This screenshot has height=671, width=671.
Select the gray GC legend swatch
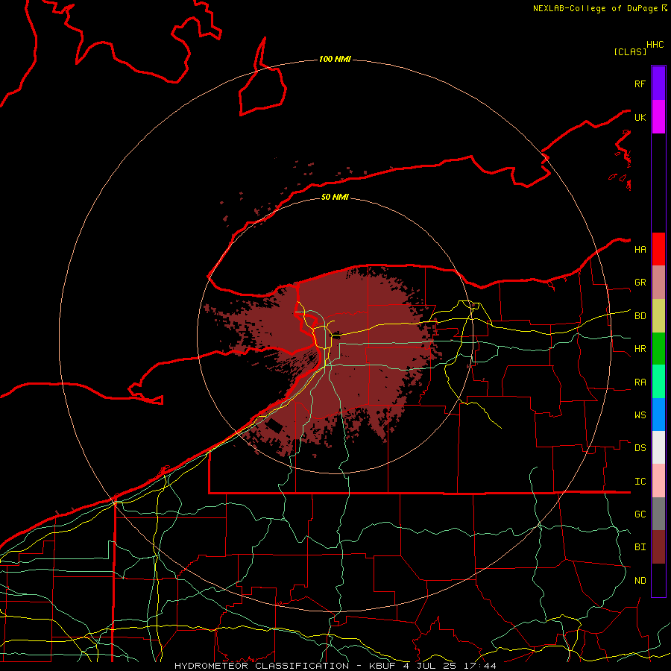pyautogui.click(x=658, y=514)
